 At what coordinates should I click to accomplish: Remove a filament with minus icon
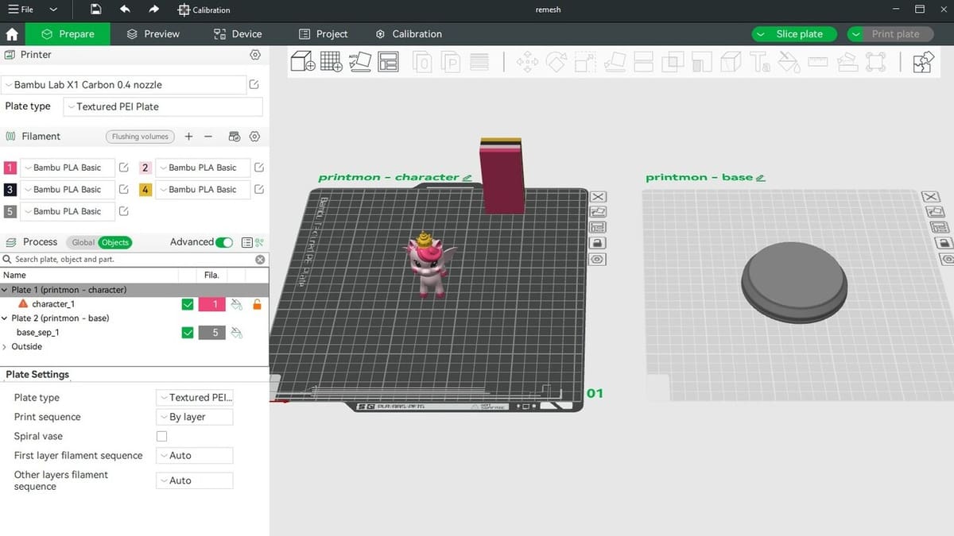pos(208,137)
